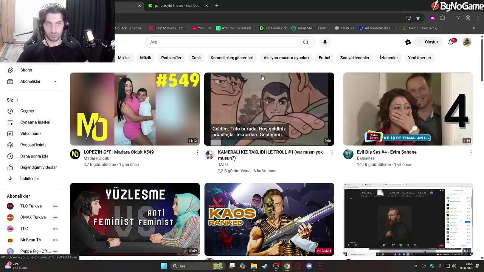Open the Opera GX taskbar icon
This screenshot has width=484, height=272.
coord(298,266)
